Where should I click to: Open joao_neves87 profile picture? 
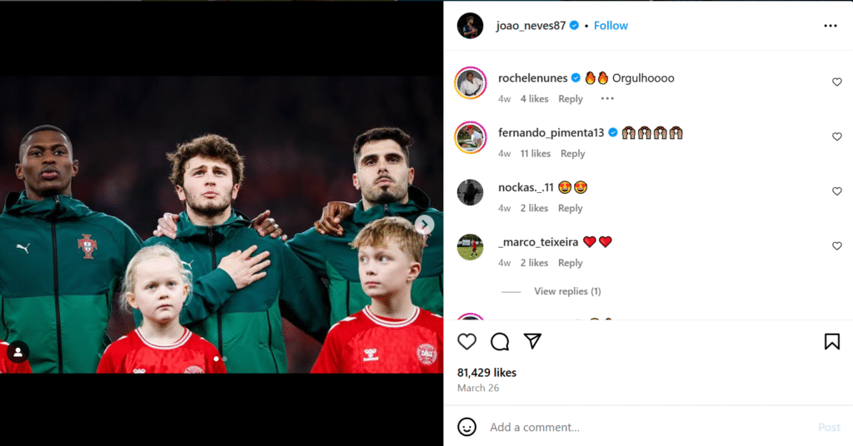point(471,26)
